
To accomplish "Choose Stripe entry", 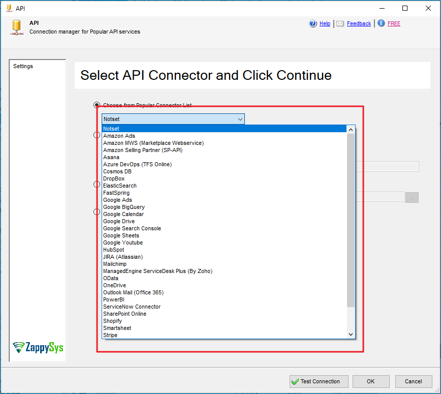I will [224, 335].
